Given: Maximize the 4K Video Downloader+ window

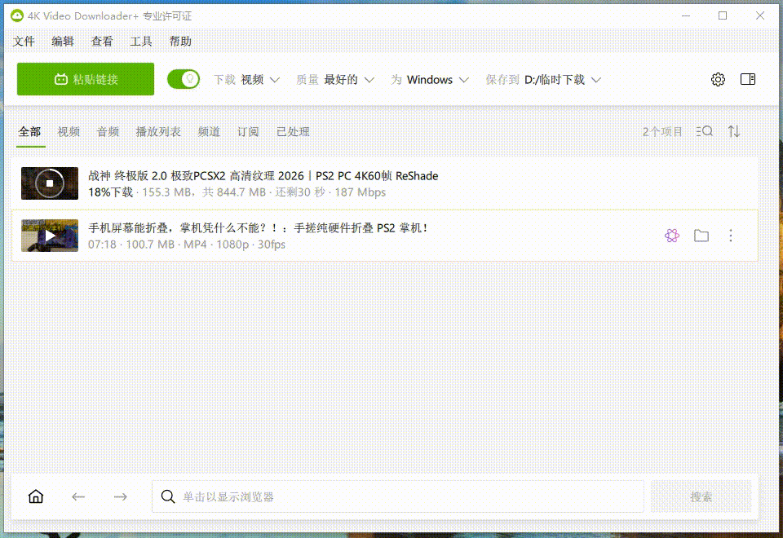Looking at the screenshot, I should [x=723, y=16].
